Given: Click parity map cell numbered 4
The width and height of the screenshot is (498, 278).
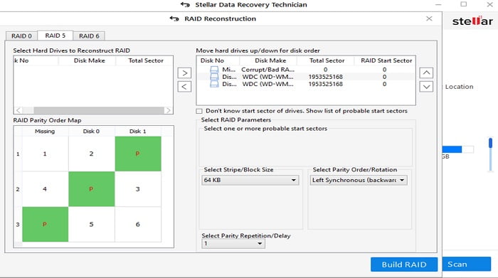Looking at the screenshot, I should coord(45,189).
